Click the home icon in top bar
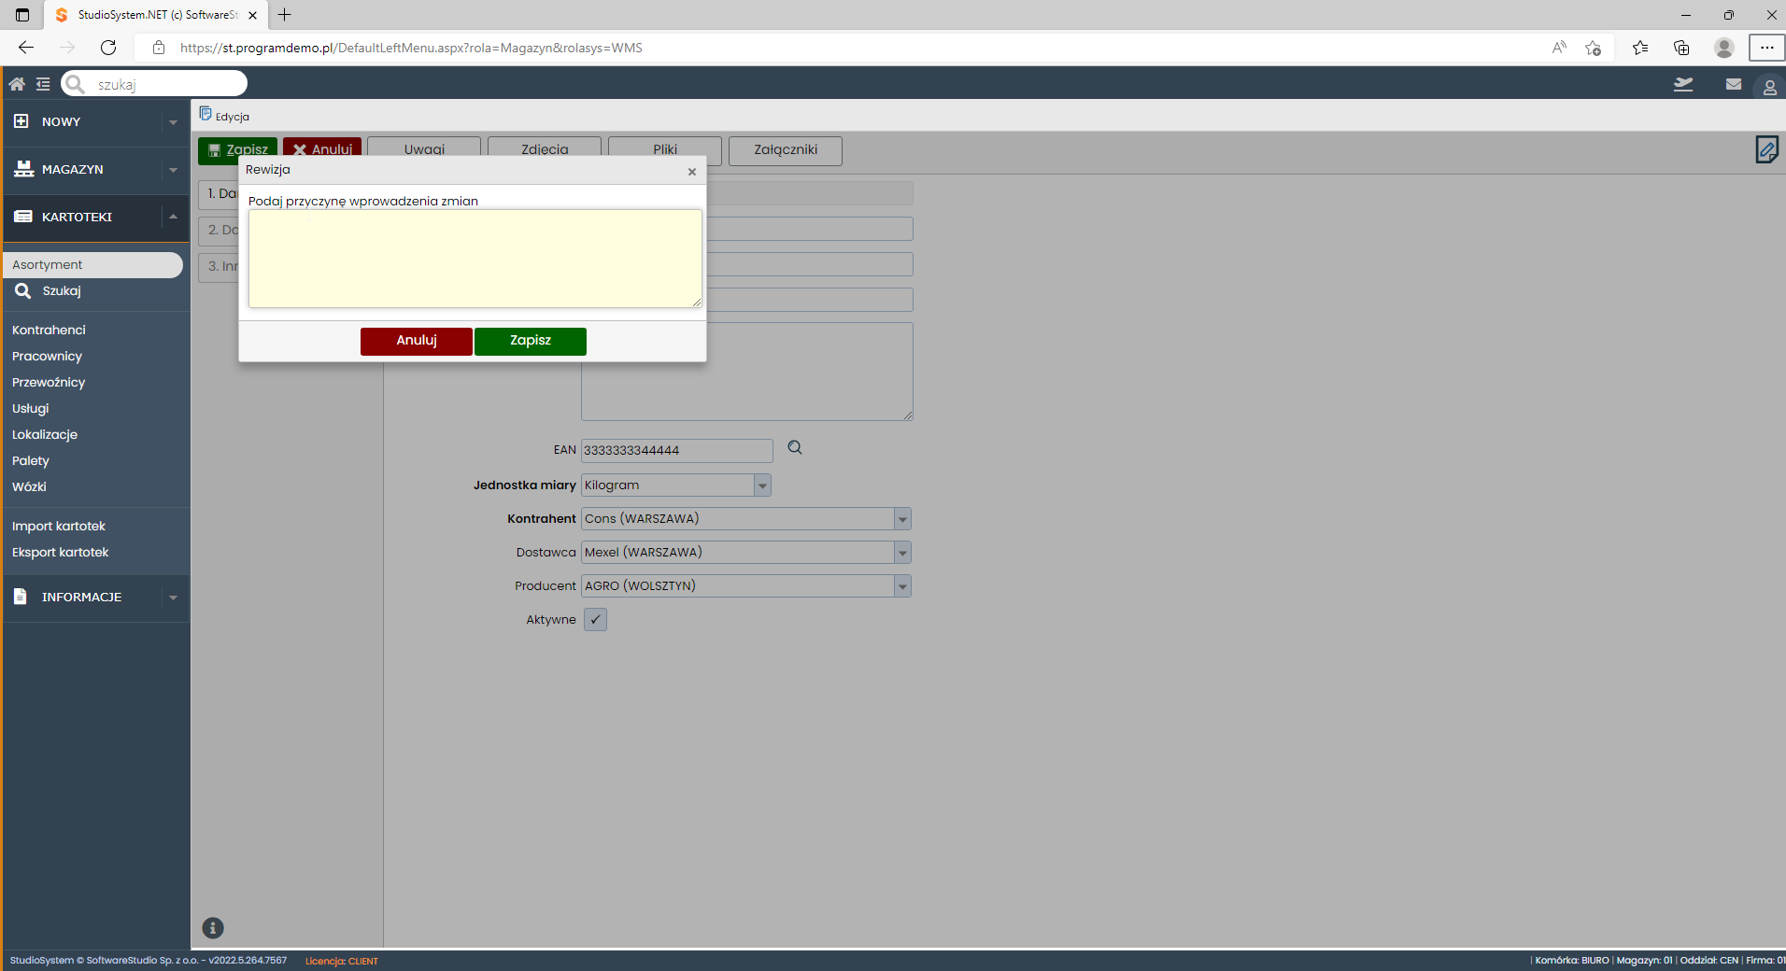The height and width of the screenshot is (971, 1786). point(17,84)
